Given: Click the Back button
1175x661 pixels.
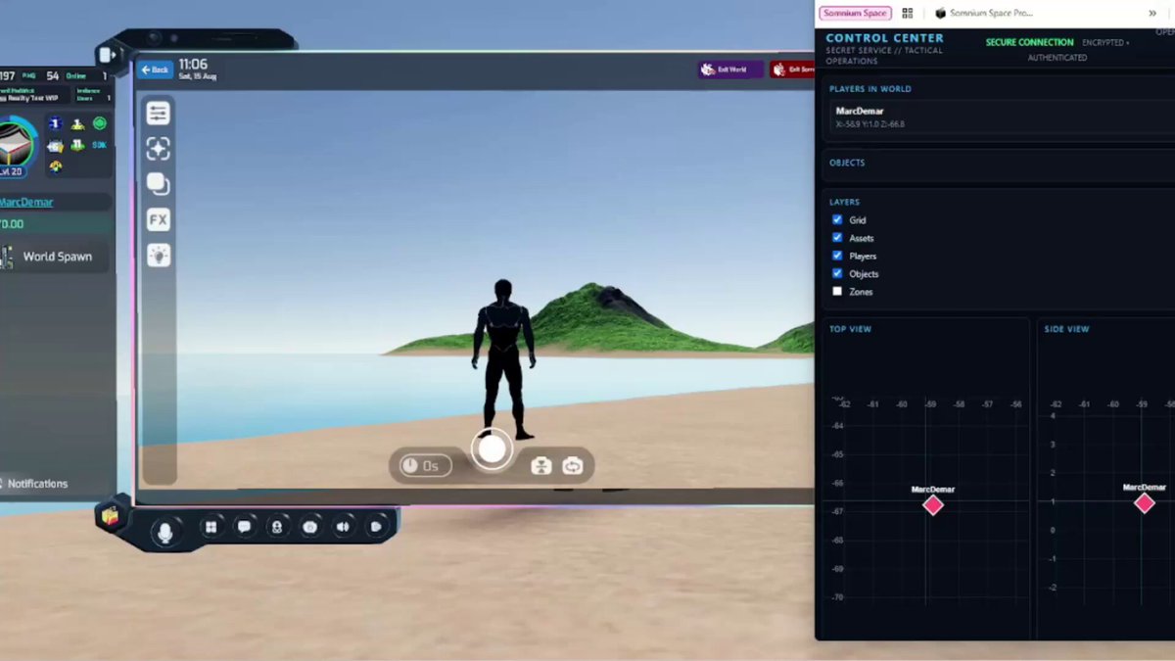Looking at the screenshot, I should [x=155, y=70].
